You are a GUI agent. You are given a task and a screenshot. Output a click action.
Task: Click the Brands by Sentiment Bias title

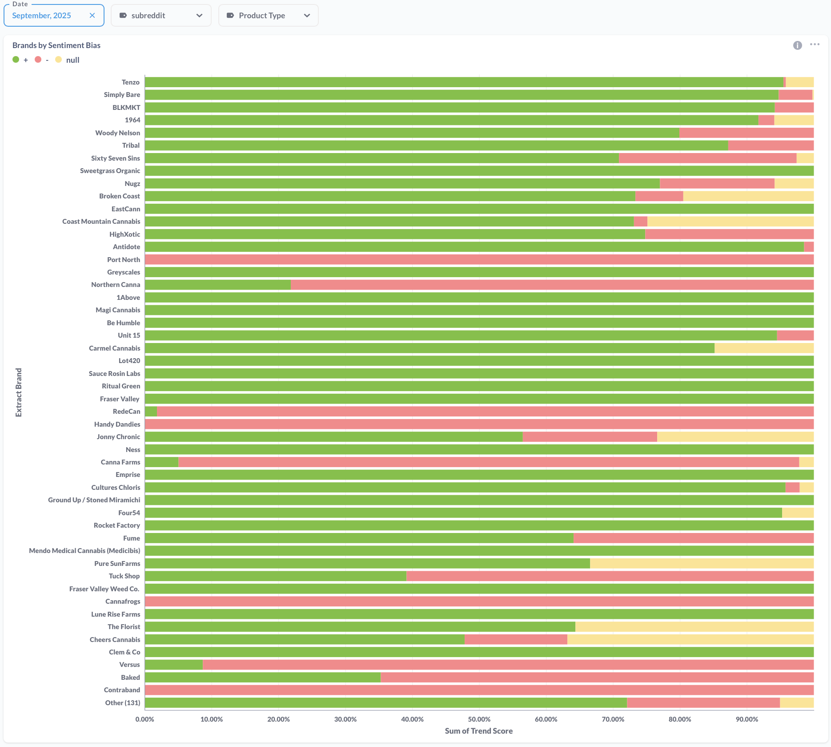56,45
